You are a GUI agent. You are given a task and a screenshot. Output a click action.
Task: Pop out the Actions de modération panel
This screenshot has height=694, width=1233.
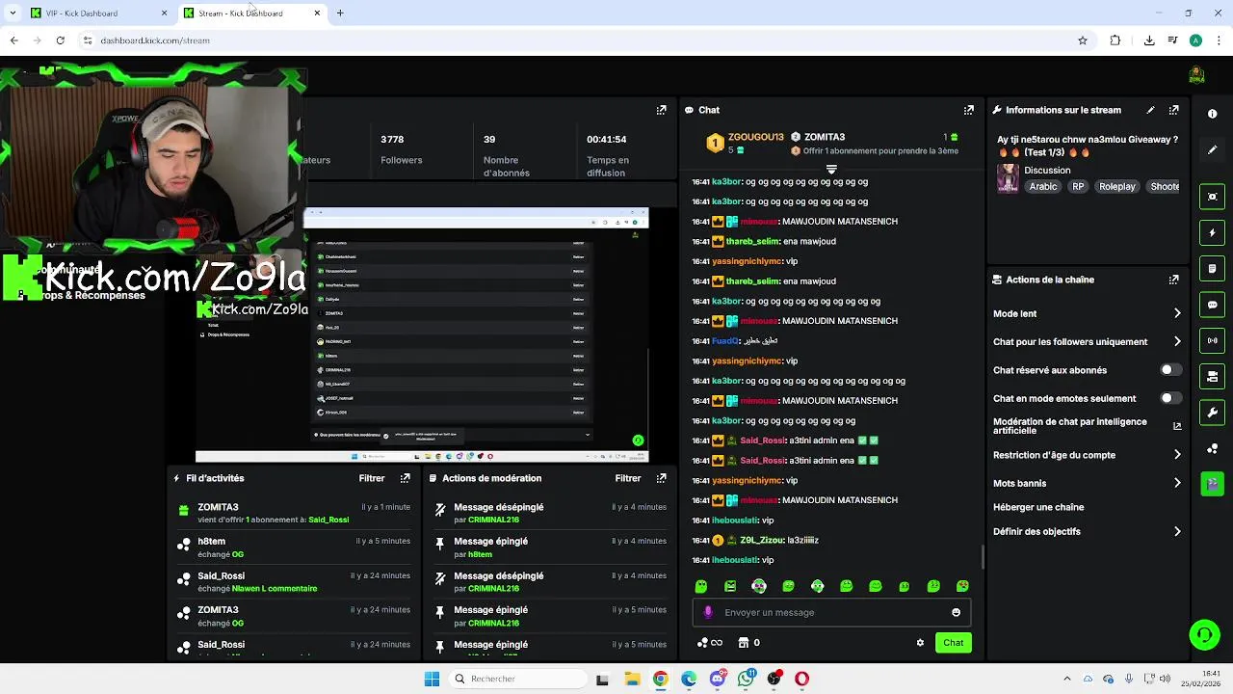pos(661,478)
